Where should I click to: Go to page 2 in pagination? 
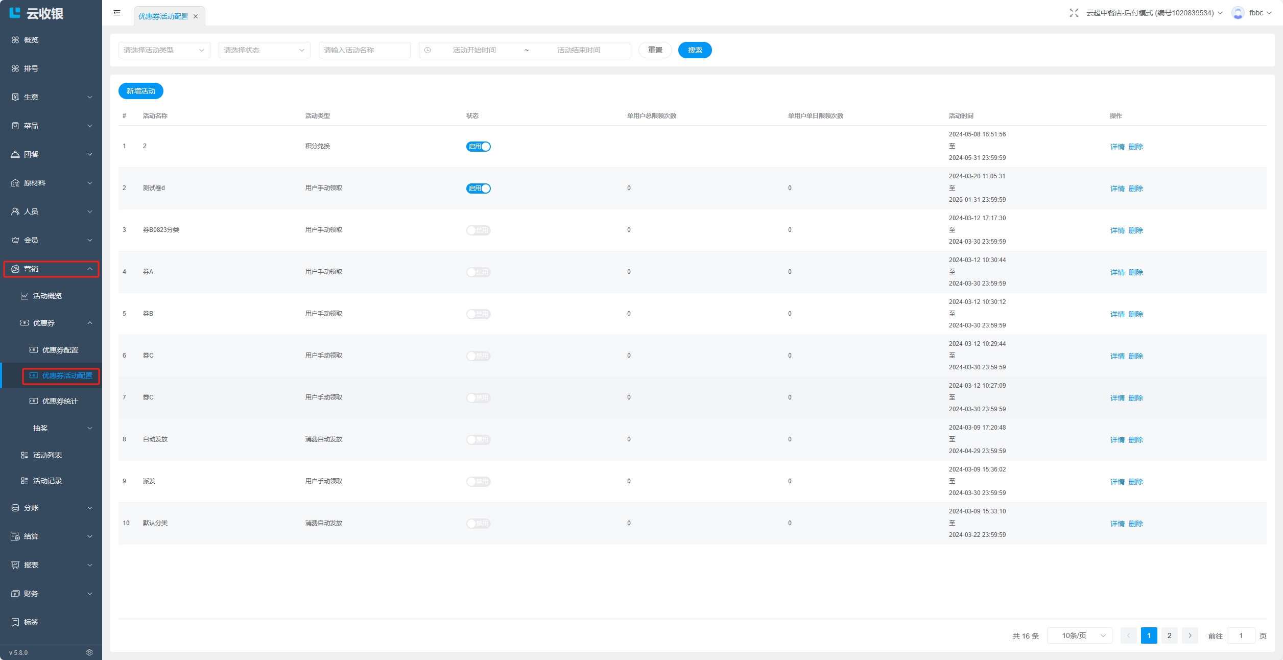[1169, 635]
